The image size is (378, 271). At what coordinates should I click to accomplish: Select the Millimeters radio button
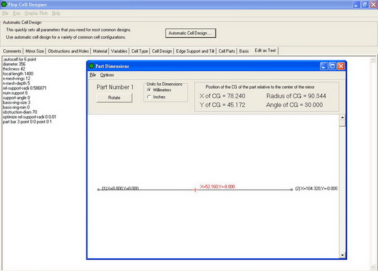tap(149, 89)
